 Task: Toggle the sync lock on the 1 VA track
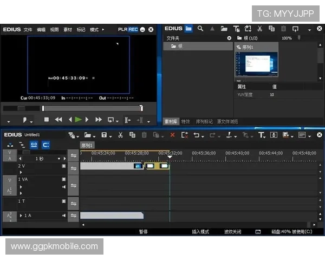(x=74, y=185)
